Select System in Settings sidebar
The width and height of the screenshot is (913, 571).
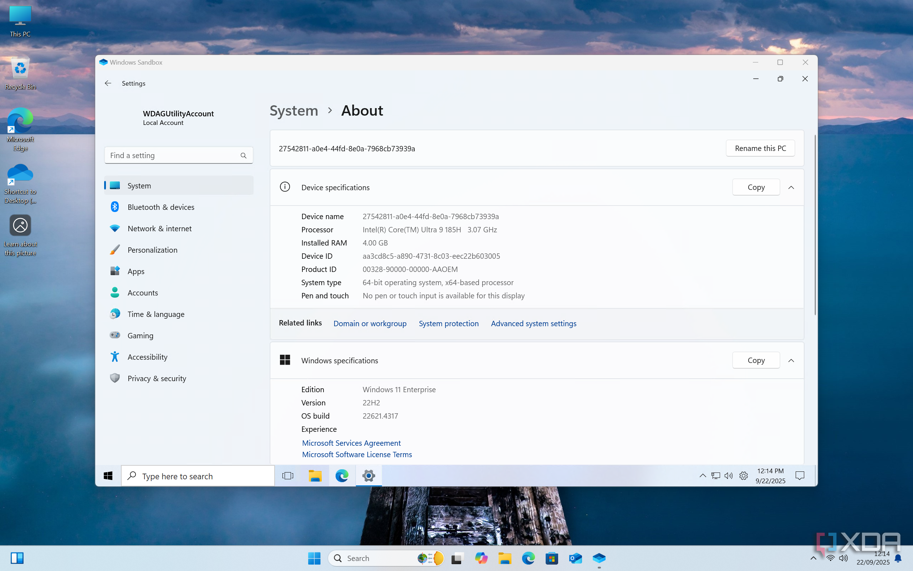point(179,186)
